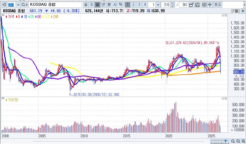Click the 120-period moving average legend

[x=46, y=17]
